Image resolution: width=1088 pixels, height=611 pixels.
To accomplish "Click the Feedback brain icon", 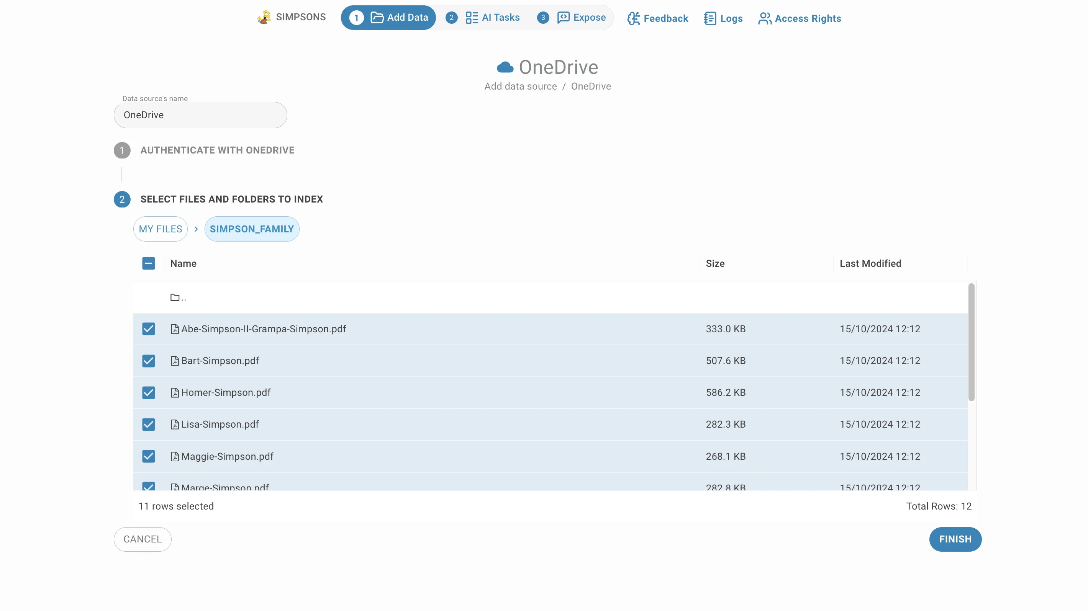I will pos(633,18).
